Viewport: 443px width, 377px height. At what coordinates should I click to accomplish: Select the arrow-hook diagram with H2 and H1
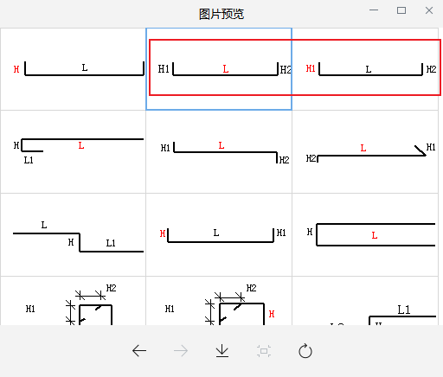click(365, 151)
